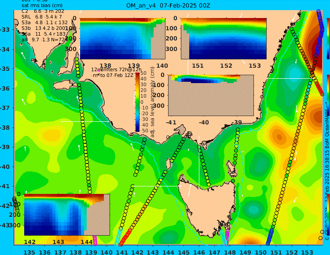This screenshot has height=255, width=330.
Task: Click the 153 longitude label on bottom main axis
Action: pos(307,252)
